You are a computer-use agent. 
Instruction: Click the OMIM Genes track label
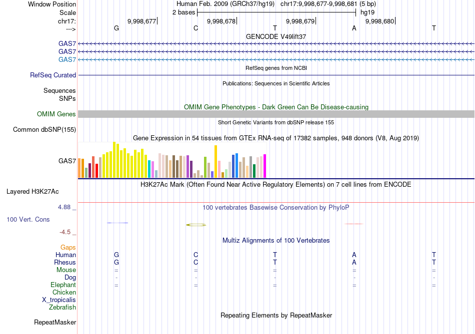pos(56,114)
